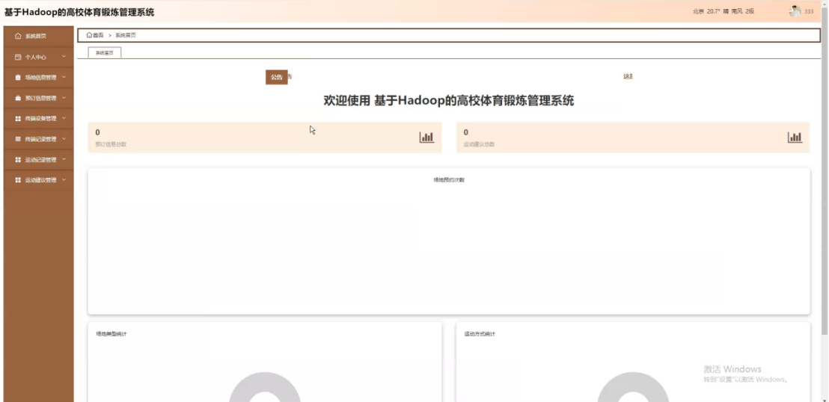Image resolution: width=829 pixels, height=402 pixels.
Task: Expand the 运动记录管理 chevron arrow
Action: [x=64, y=160]
